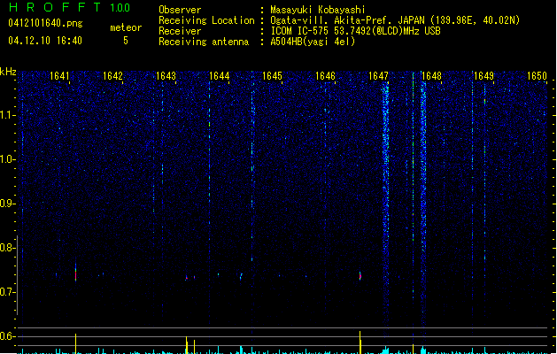Click the 1645 time axis label
Image resolution: width=557 pixels, height=354 pixels.
pyautogui.click(x=272, y=76)
